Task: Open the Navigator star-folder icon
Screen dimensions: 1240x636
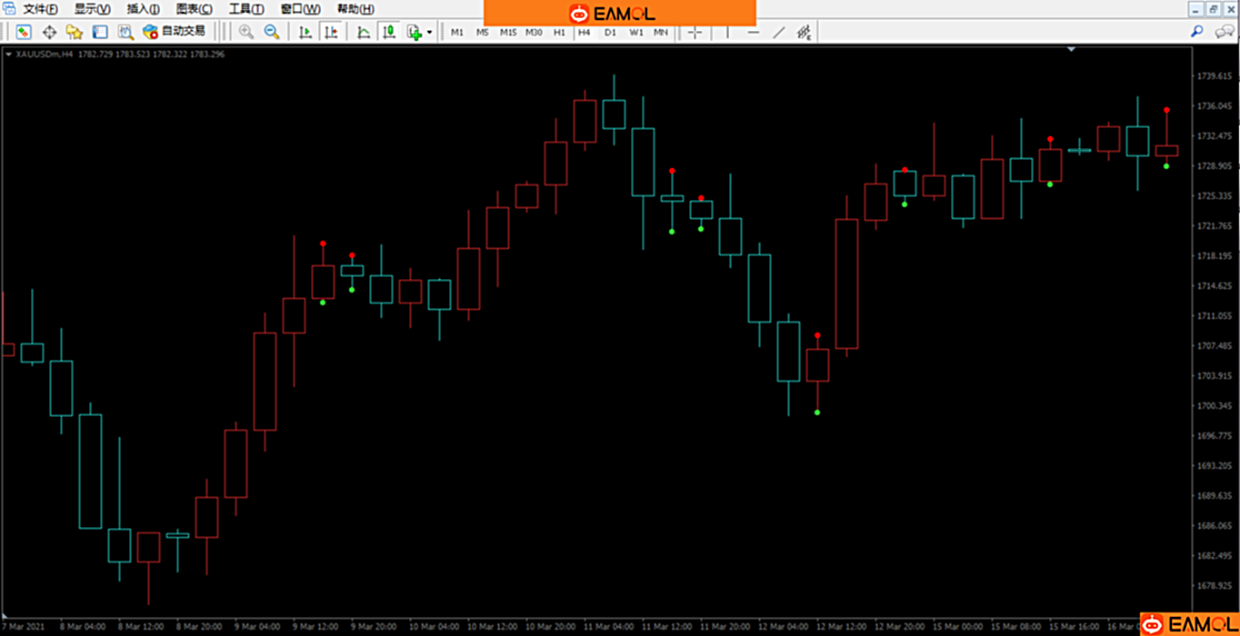Action: [x=75, y=32]
